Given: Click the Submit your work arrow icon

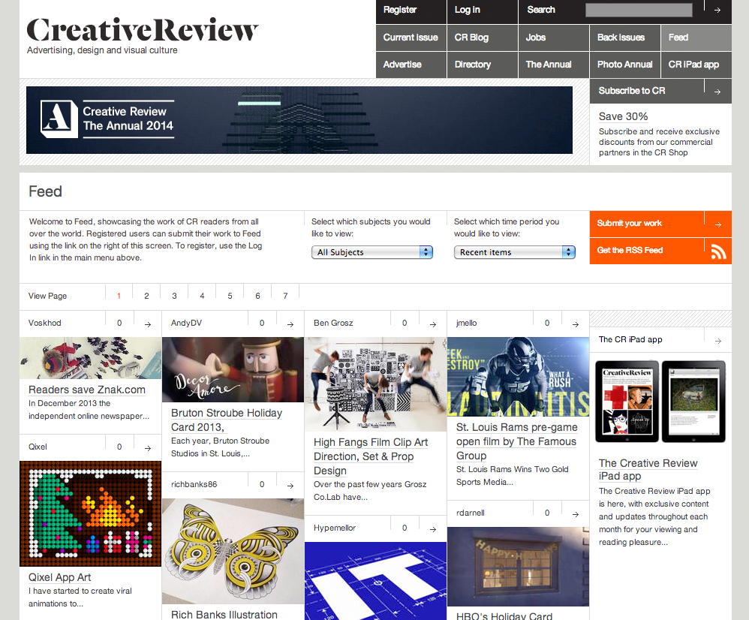Looking at the screenshot, I should point(718,224).
